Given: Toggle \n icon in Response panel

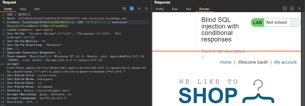Looking at the screenshot, I should [292, 8].
